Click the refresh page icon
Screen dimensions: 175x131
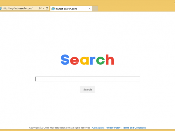click(x=47, y=8)
